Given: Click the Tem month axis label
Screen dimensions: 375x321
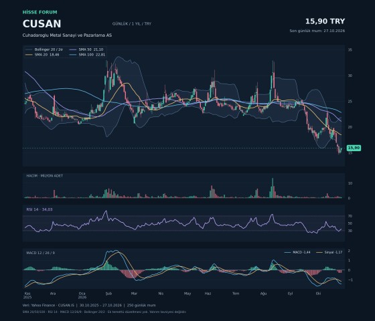Looking at the screenshot, I should [236, 294].
